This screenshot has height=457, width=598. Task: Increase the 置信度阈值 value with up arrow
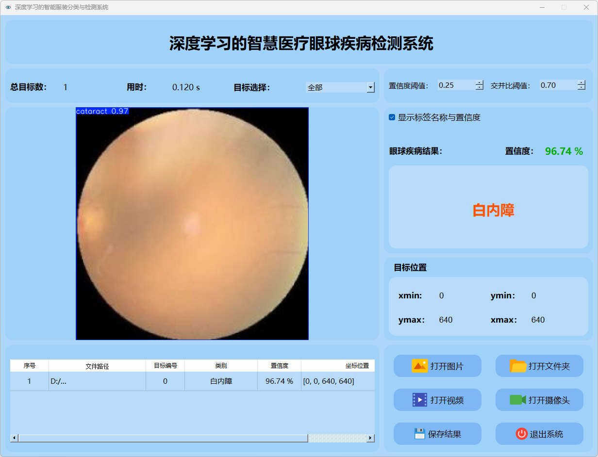pos(480,82)
